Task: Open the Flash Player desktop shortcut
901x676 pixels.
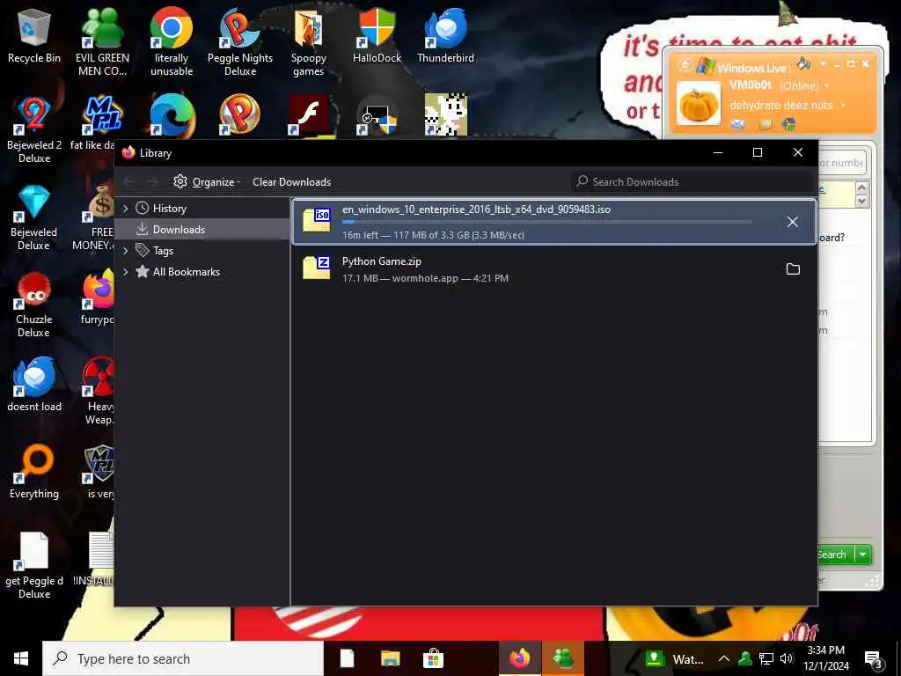Action: coord(309,115)
